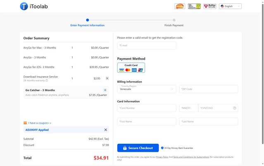Click the AnyGo for iOS- 3 Months row
Image resolution: width=264 pixels, height=166 pixels.
(x=66, y=67)
